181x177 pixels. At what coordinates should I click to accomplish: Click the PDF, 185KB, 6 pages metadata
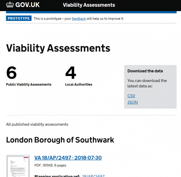tap(50, 165)
